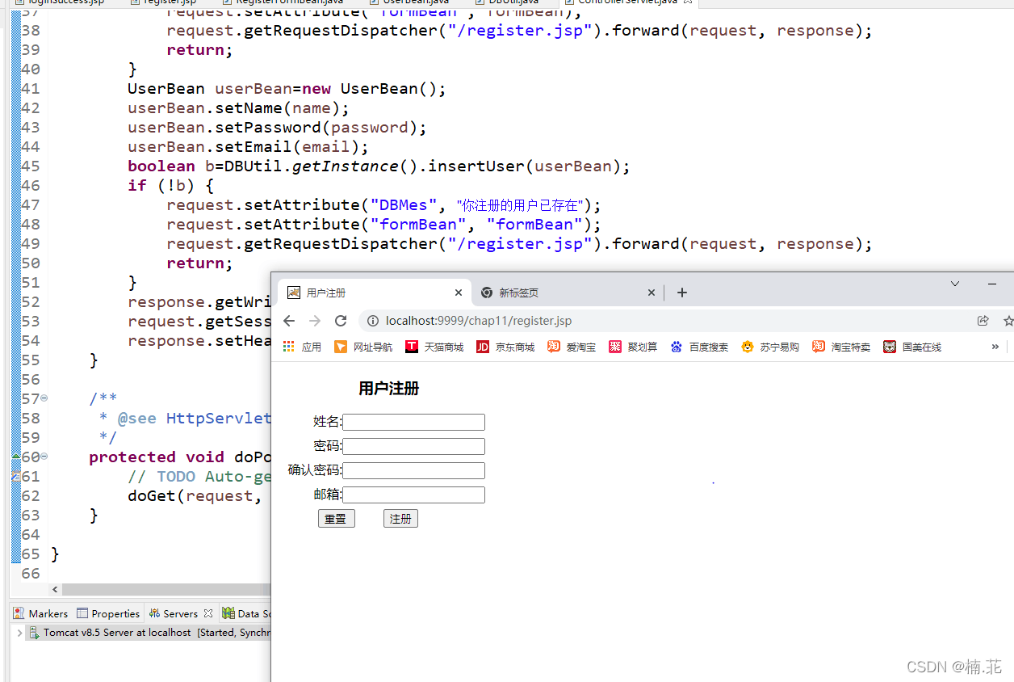Click the 注册 register button

pos(400,518)
